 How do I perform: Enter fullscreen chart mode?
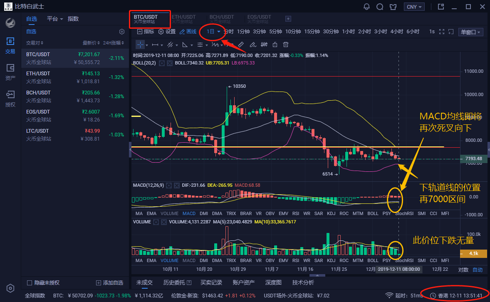pyautogui.click(x=442, y=32)
